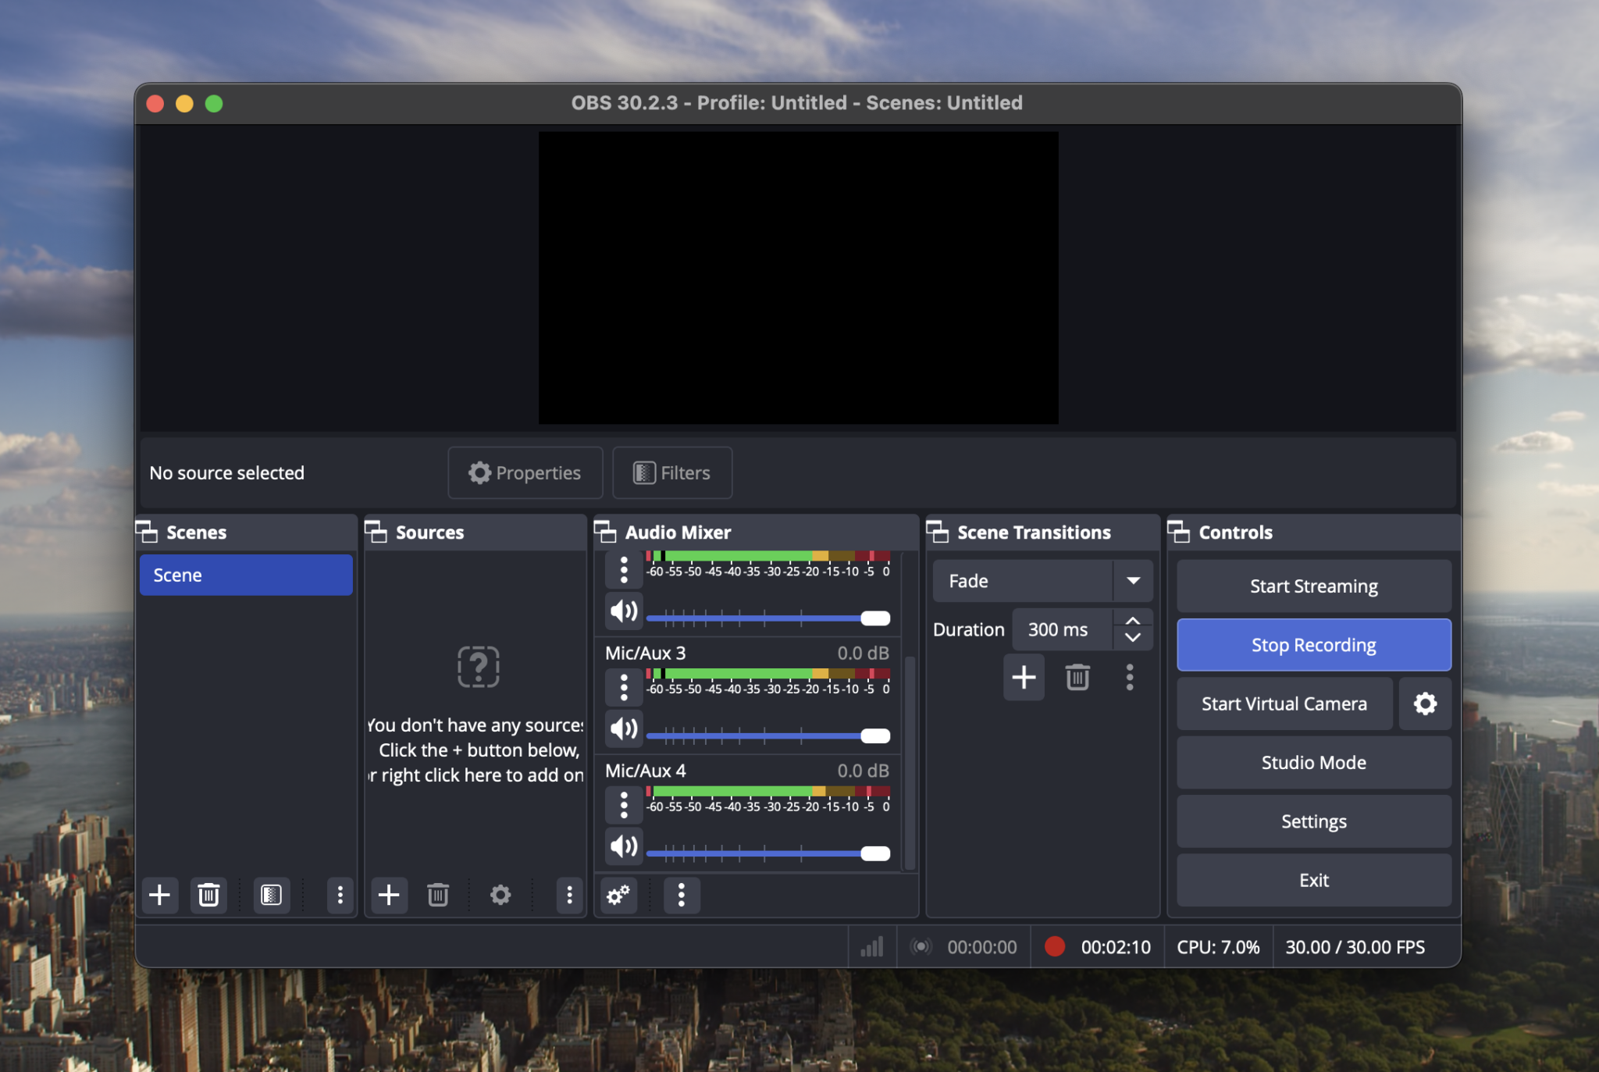This screenshot has width=1599, height=1072.
Task: Add a new source with the plus icon
Action: tap(389, 895)
